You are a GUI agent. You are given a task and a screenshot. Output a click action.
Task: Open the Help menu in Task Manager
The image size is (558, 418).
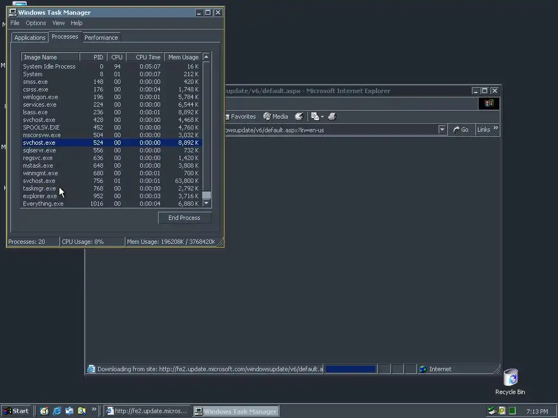pos(76,23)
